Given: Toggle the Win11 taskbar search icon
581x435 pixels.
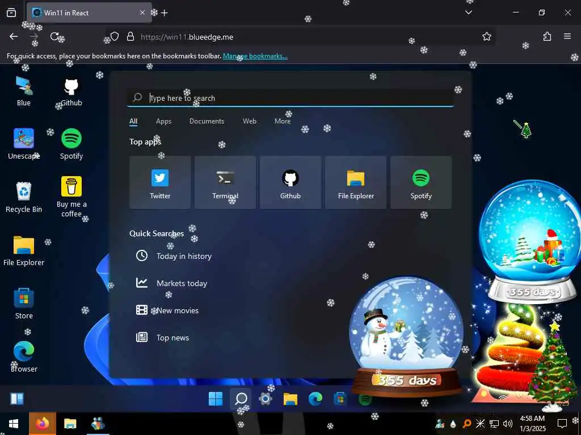Looking at the screenshot, I should 241,399.
